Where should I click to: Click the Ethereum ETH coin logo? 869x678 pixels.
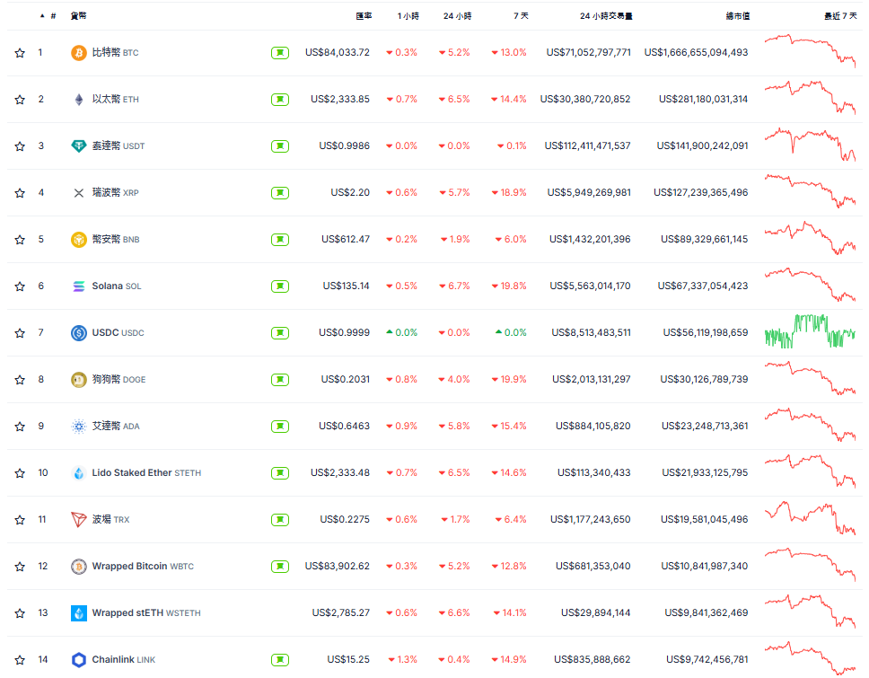pos(79,100)
